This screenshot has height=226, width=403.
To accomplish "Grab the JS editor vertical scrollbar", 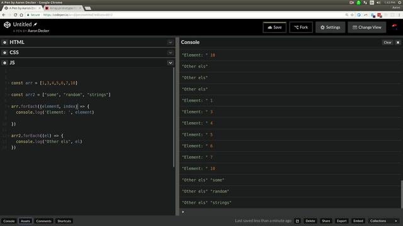I will tap(174, 117).
